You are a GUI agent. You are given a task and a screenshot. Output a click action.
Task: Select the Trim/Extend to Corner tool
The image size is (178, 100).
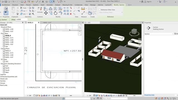tap(60, 13)
